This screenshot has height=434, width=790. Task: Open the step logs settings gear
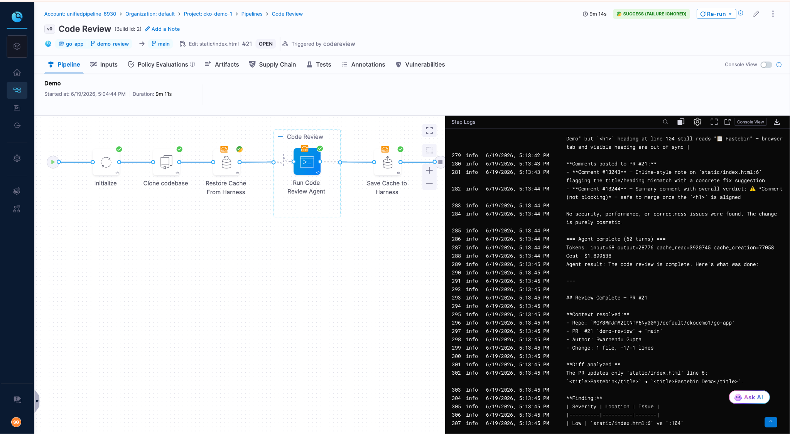pyautogui.click(x=697, y=122)
